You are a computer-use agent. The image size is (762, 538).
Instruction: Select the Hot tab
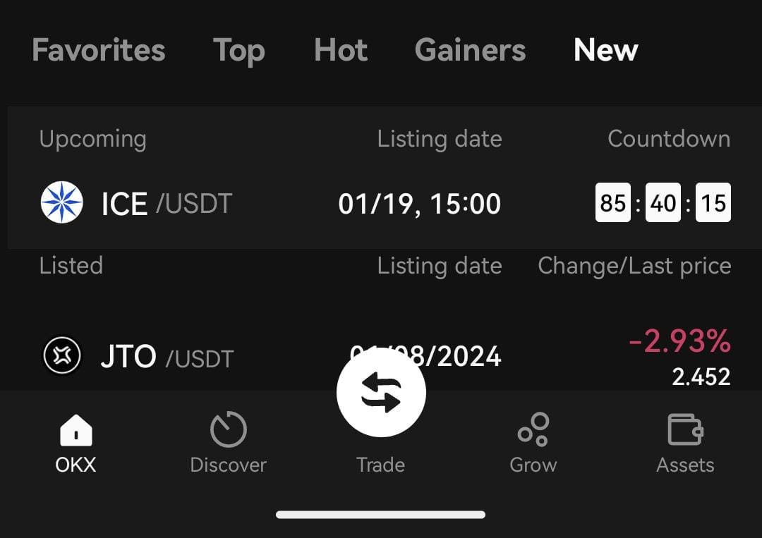pyautogui.click(x=341, y=50)
